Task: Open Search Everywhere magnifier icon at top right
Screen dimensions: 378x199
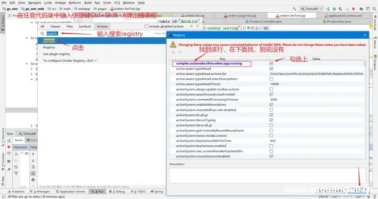Action: (374, 8)
